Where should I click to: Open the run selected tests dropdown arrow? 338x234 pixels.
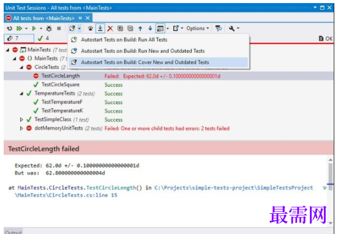tap(41, 28)
